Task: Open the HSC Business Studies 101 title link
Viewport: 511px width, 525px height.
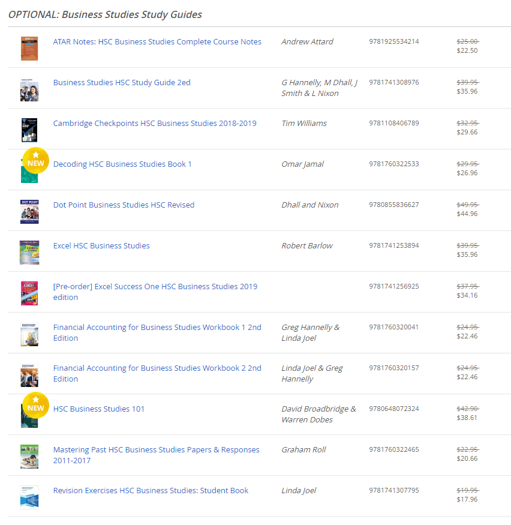Action: [99, 409]
